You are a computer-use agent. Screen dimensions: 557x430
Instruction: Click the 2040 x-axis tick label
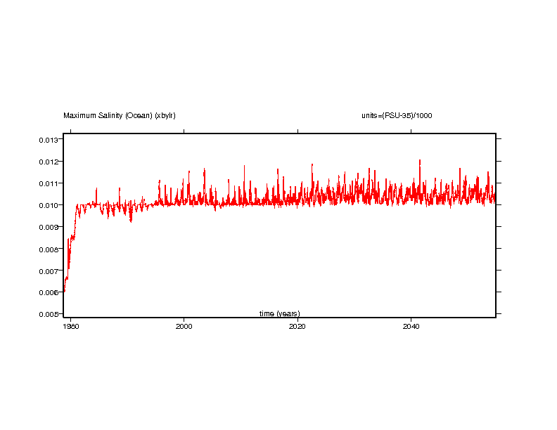click(x=411, y=326)
